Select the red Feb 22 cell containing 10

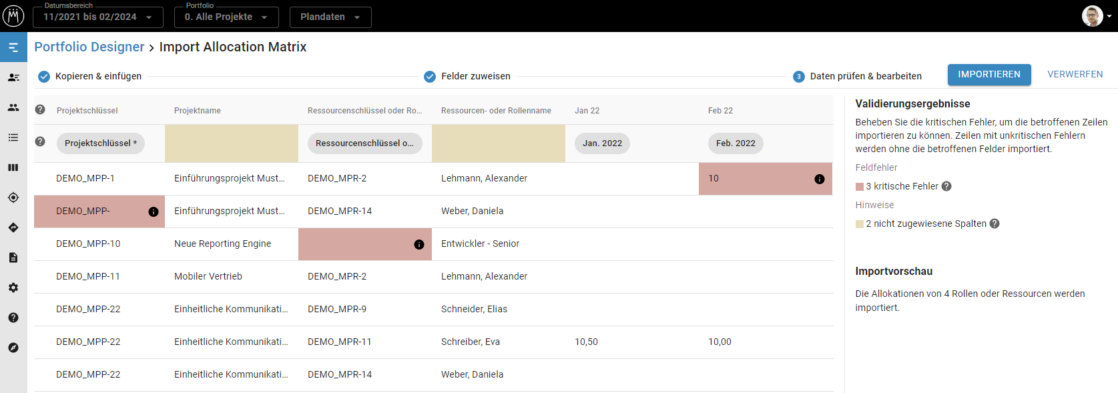pyautogui.click(x=754, y=179)
